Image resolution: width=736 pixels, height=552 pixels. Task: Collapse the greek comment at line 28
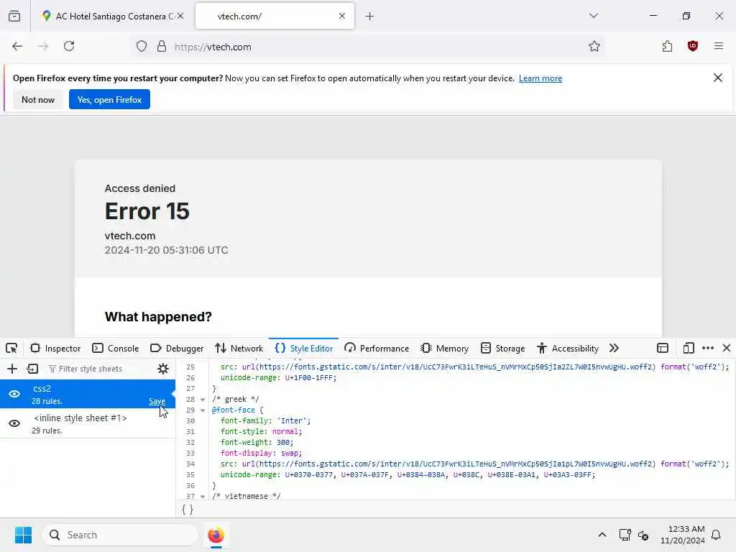(x=203, y=400)
